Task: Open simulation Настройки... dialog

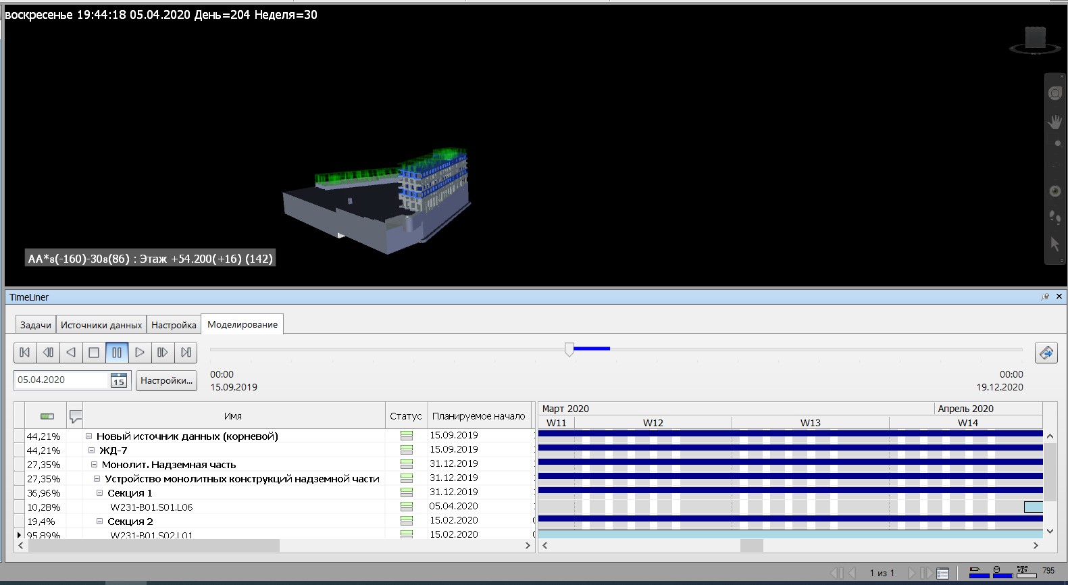Action: coord(166,380)
